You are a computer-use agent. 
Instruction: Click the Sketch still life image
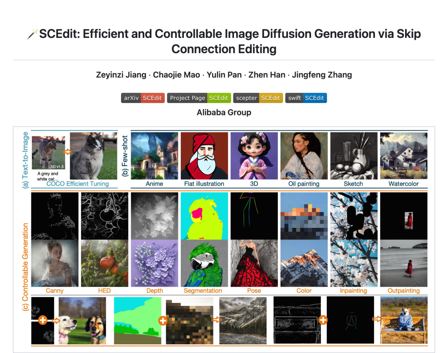point(354,156)
